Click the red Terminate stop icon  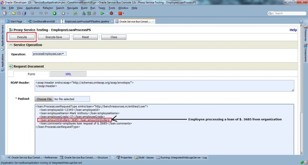120,13
